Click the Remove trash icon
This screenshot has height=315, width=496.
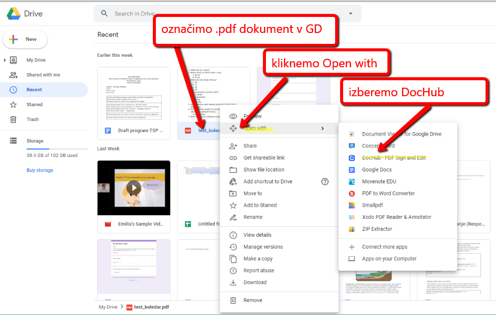pyautogui.click(x=233, y=300)
